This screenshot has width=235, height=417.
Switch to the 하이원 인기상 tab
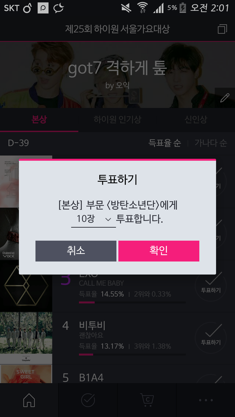(117, 119)
